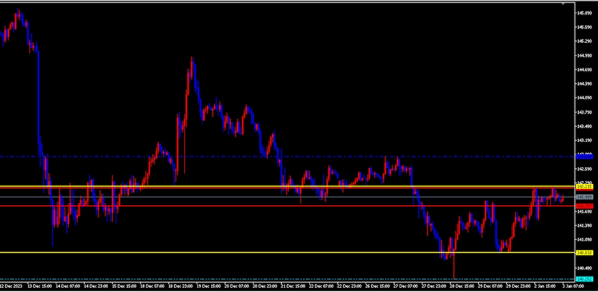
Task: Click the 14 Dec 23:00 time label
Action: 96,286
